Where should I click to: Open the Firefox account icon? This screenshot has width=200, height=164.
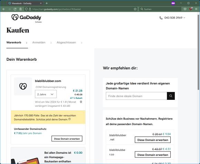pyautogui.click(x=20, y=9)
